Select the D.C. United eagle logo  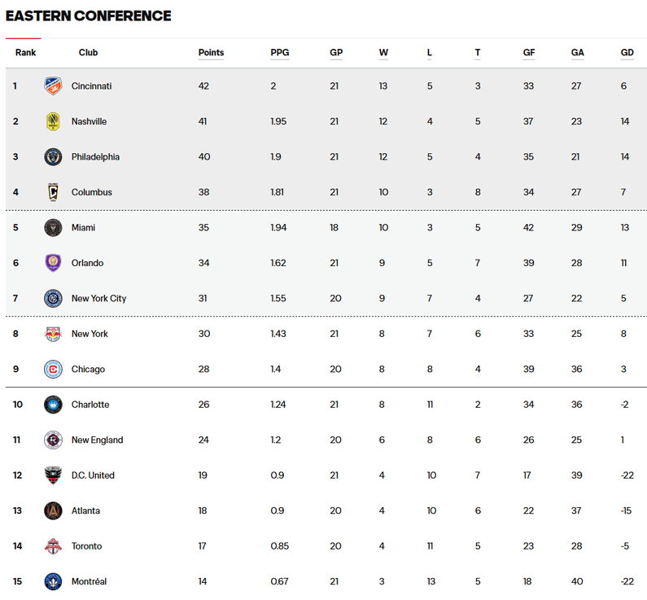point(53,475)
